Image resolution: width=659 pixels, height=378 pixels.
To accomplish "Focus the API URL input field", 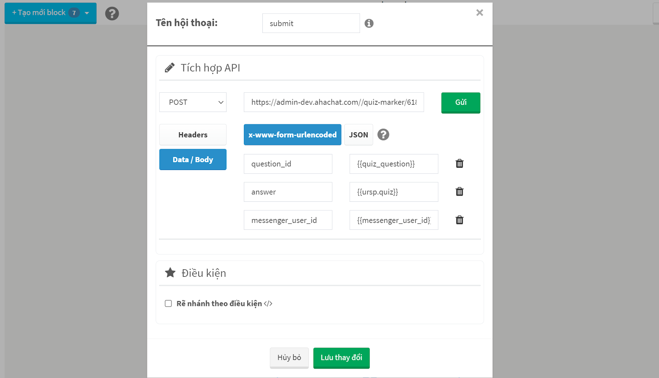I will pos(334,102).
